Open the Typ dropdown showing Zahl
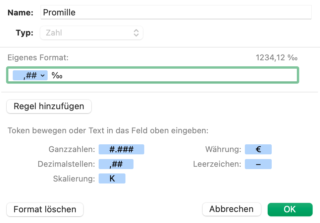The height and width of the screenshot is (223, 320). 92,33
